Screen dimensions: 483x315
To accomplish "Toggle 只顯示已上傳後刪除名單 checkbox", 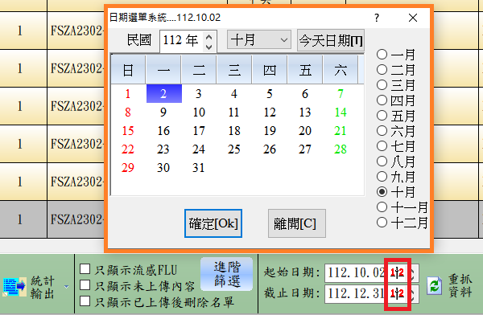I will pyautogui.click(x=85, y=301).
